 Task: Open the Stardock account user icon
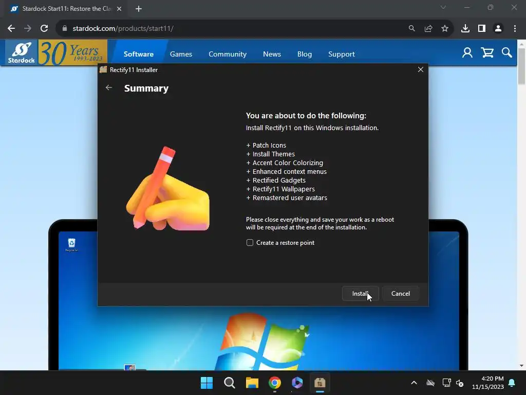point(467,53)
